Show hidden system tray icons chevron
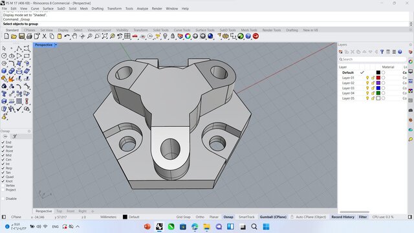The width and height of the screenshot is (414, 233). (78, 227)
